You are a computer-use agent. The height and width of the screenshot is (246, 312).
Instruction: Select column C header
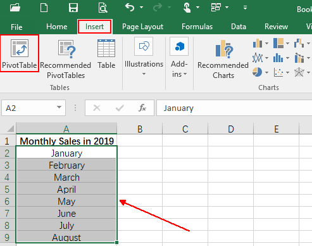click(x=185, y=129)
